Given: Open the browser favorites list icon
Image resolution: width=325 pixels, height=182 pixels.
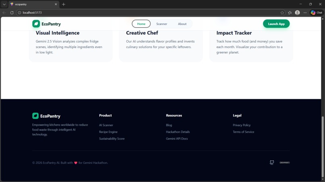Looking at the screenshot, I should (290, 12).
